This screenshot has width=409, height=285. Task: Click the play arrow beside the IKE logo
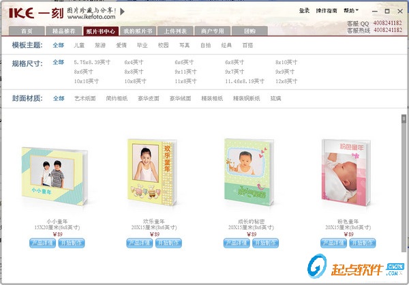point(122,12)
